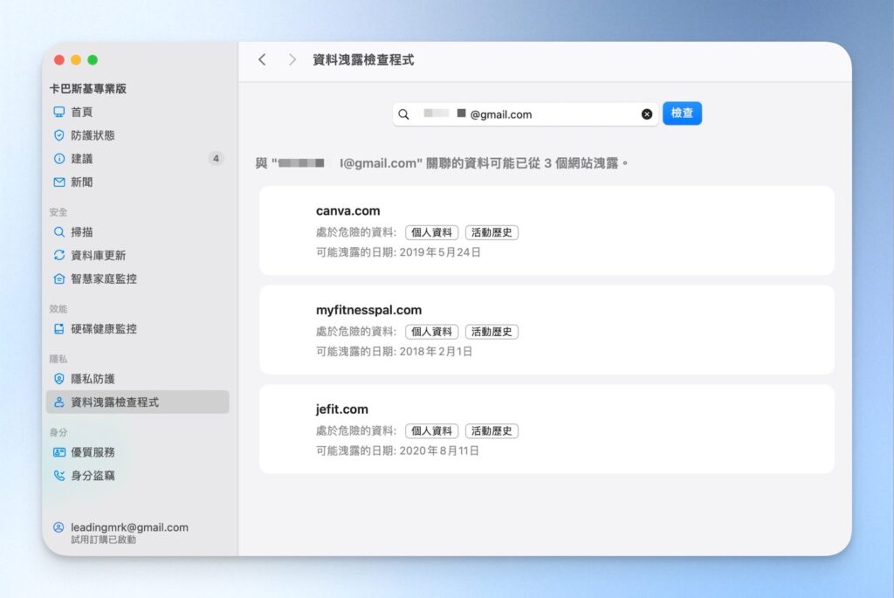Screen dimensions: 894x598
Task: Click the date 2018年2月1日 for myfitnesspal.com
Action: (436, 351)
